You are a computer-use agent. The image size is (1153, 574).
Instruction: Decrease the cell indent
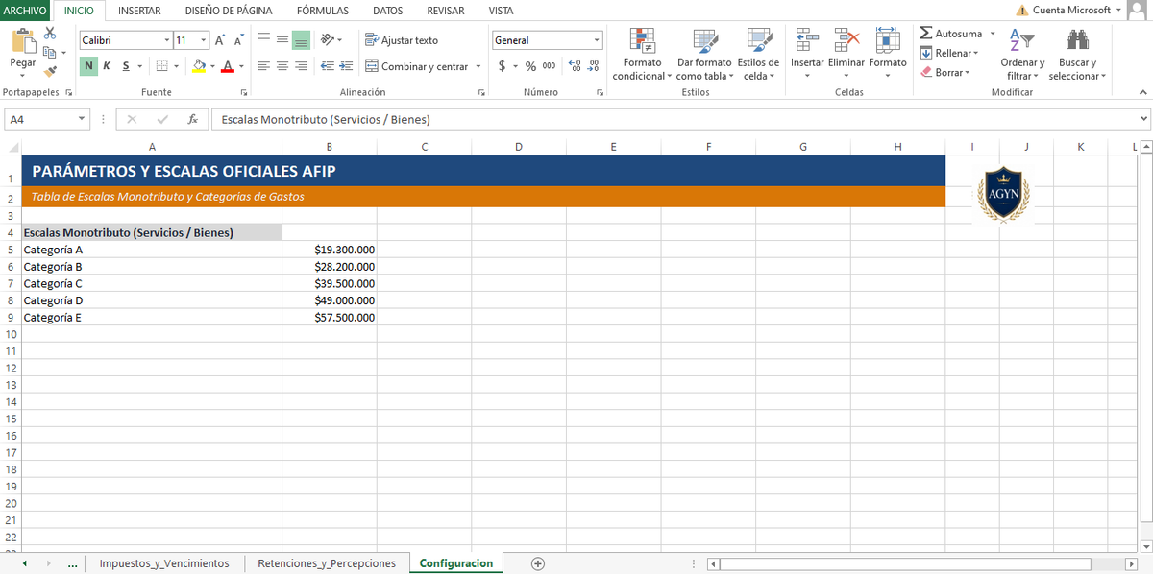(328, 66)
